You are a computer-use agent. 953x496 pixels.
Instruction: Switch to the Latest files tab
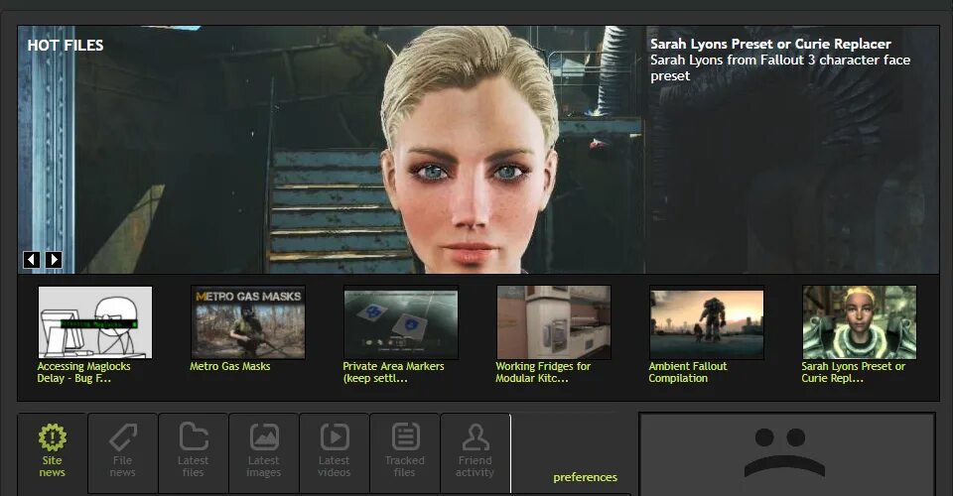tap(194, 453)
